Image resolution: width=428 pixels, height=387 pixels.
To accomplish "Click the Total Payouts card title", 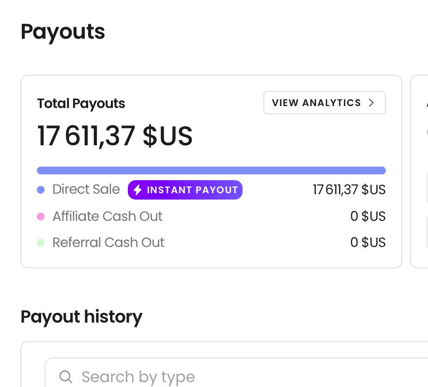I will (x=81, y=104).
